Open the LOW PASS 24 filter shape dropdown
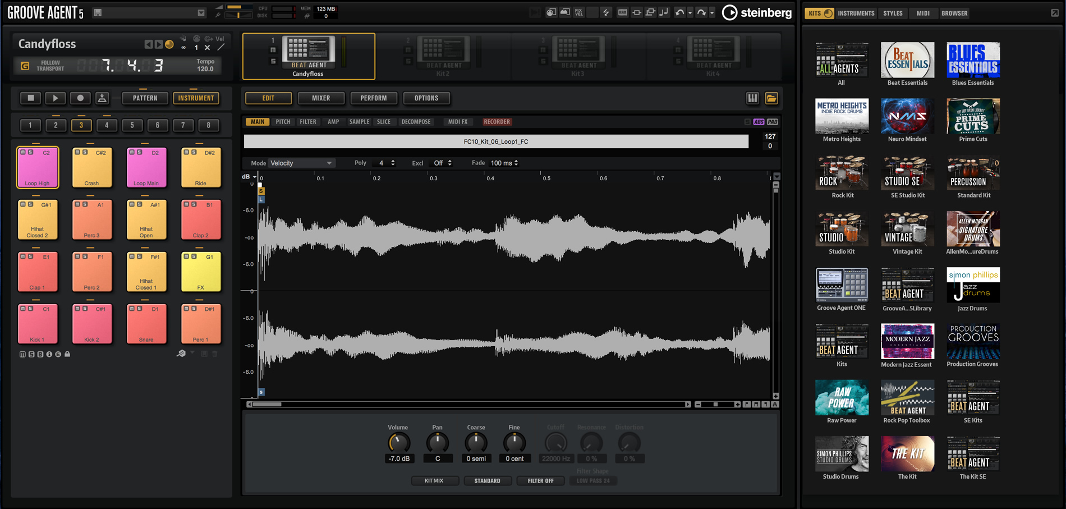This screenshot has height=509, width=1066. point(592,480)
